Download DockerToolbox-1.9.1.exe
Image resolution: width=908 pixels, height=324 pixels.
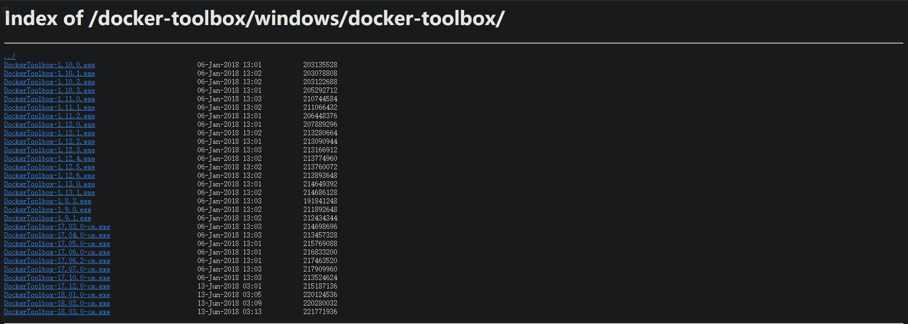48,218
